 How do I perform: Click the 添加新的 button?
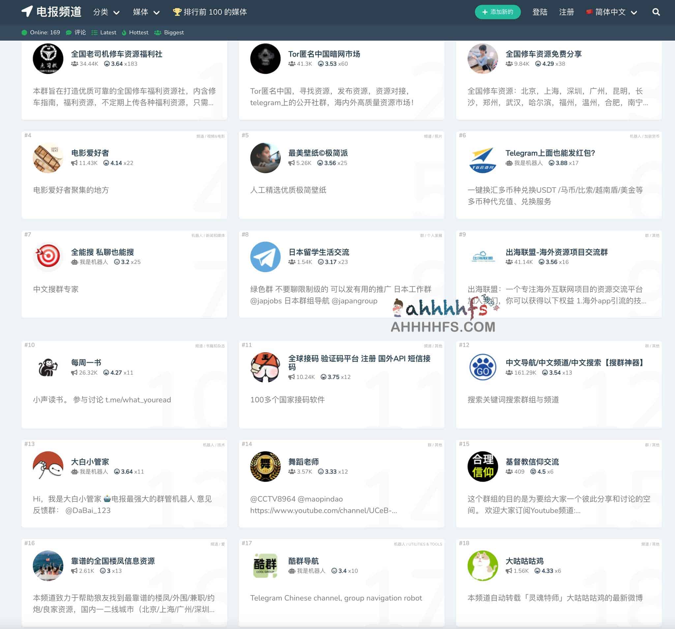498,12
